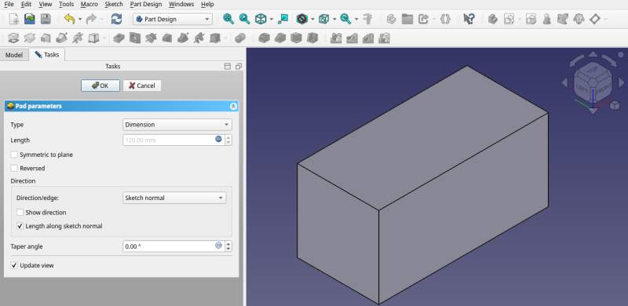
Task: Open the draw style dropdown arrow
Action: [x=312, y=19]
